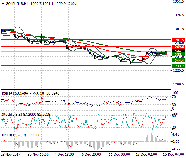This screenshot has height=158, width=186.
Task: Click the black 1260.1 current price label
Action: (178, 51)
